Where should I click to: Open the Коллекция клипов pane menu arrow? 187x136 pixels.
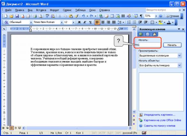pos(179,29)
